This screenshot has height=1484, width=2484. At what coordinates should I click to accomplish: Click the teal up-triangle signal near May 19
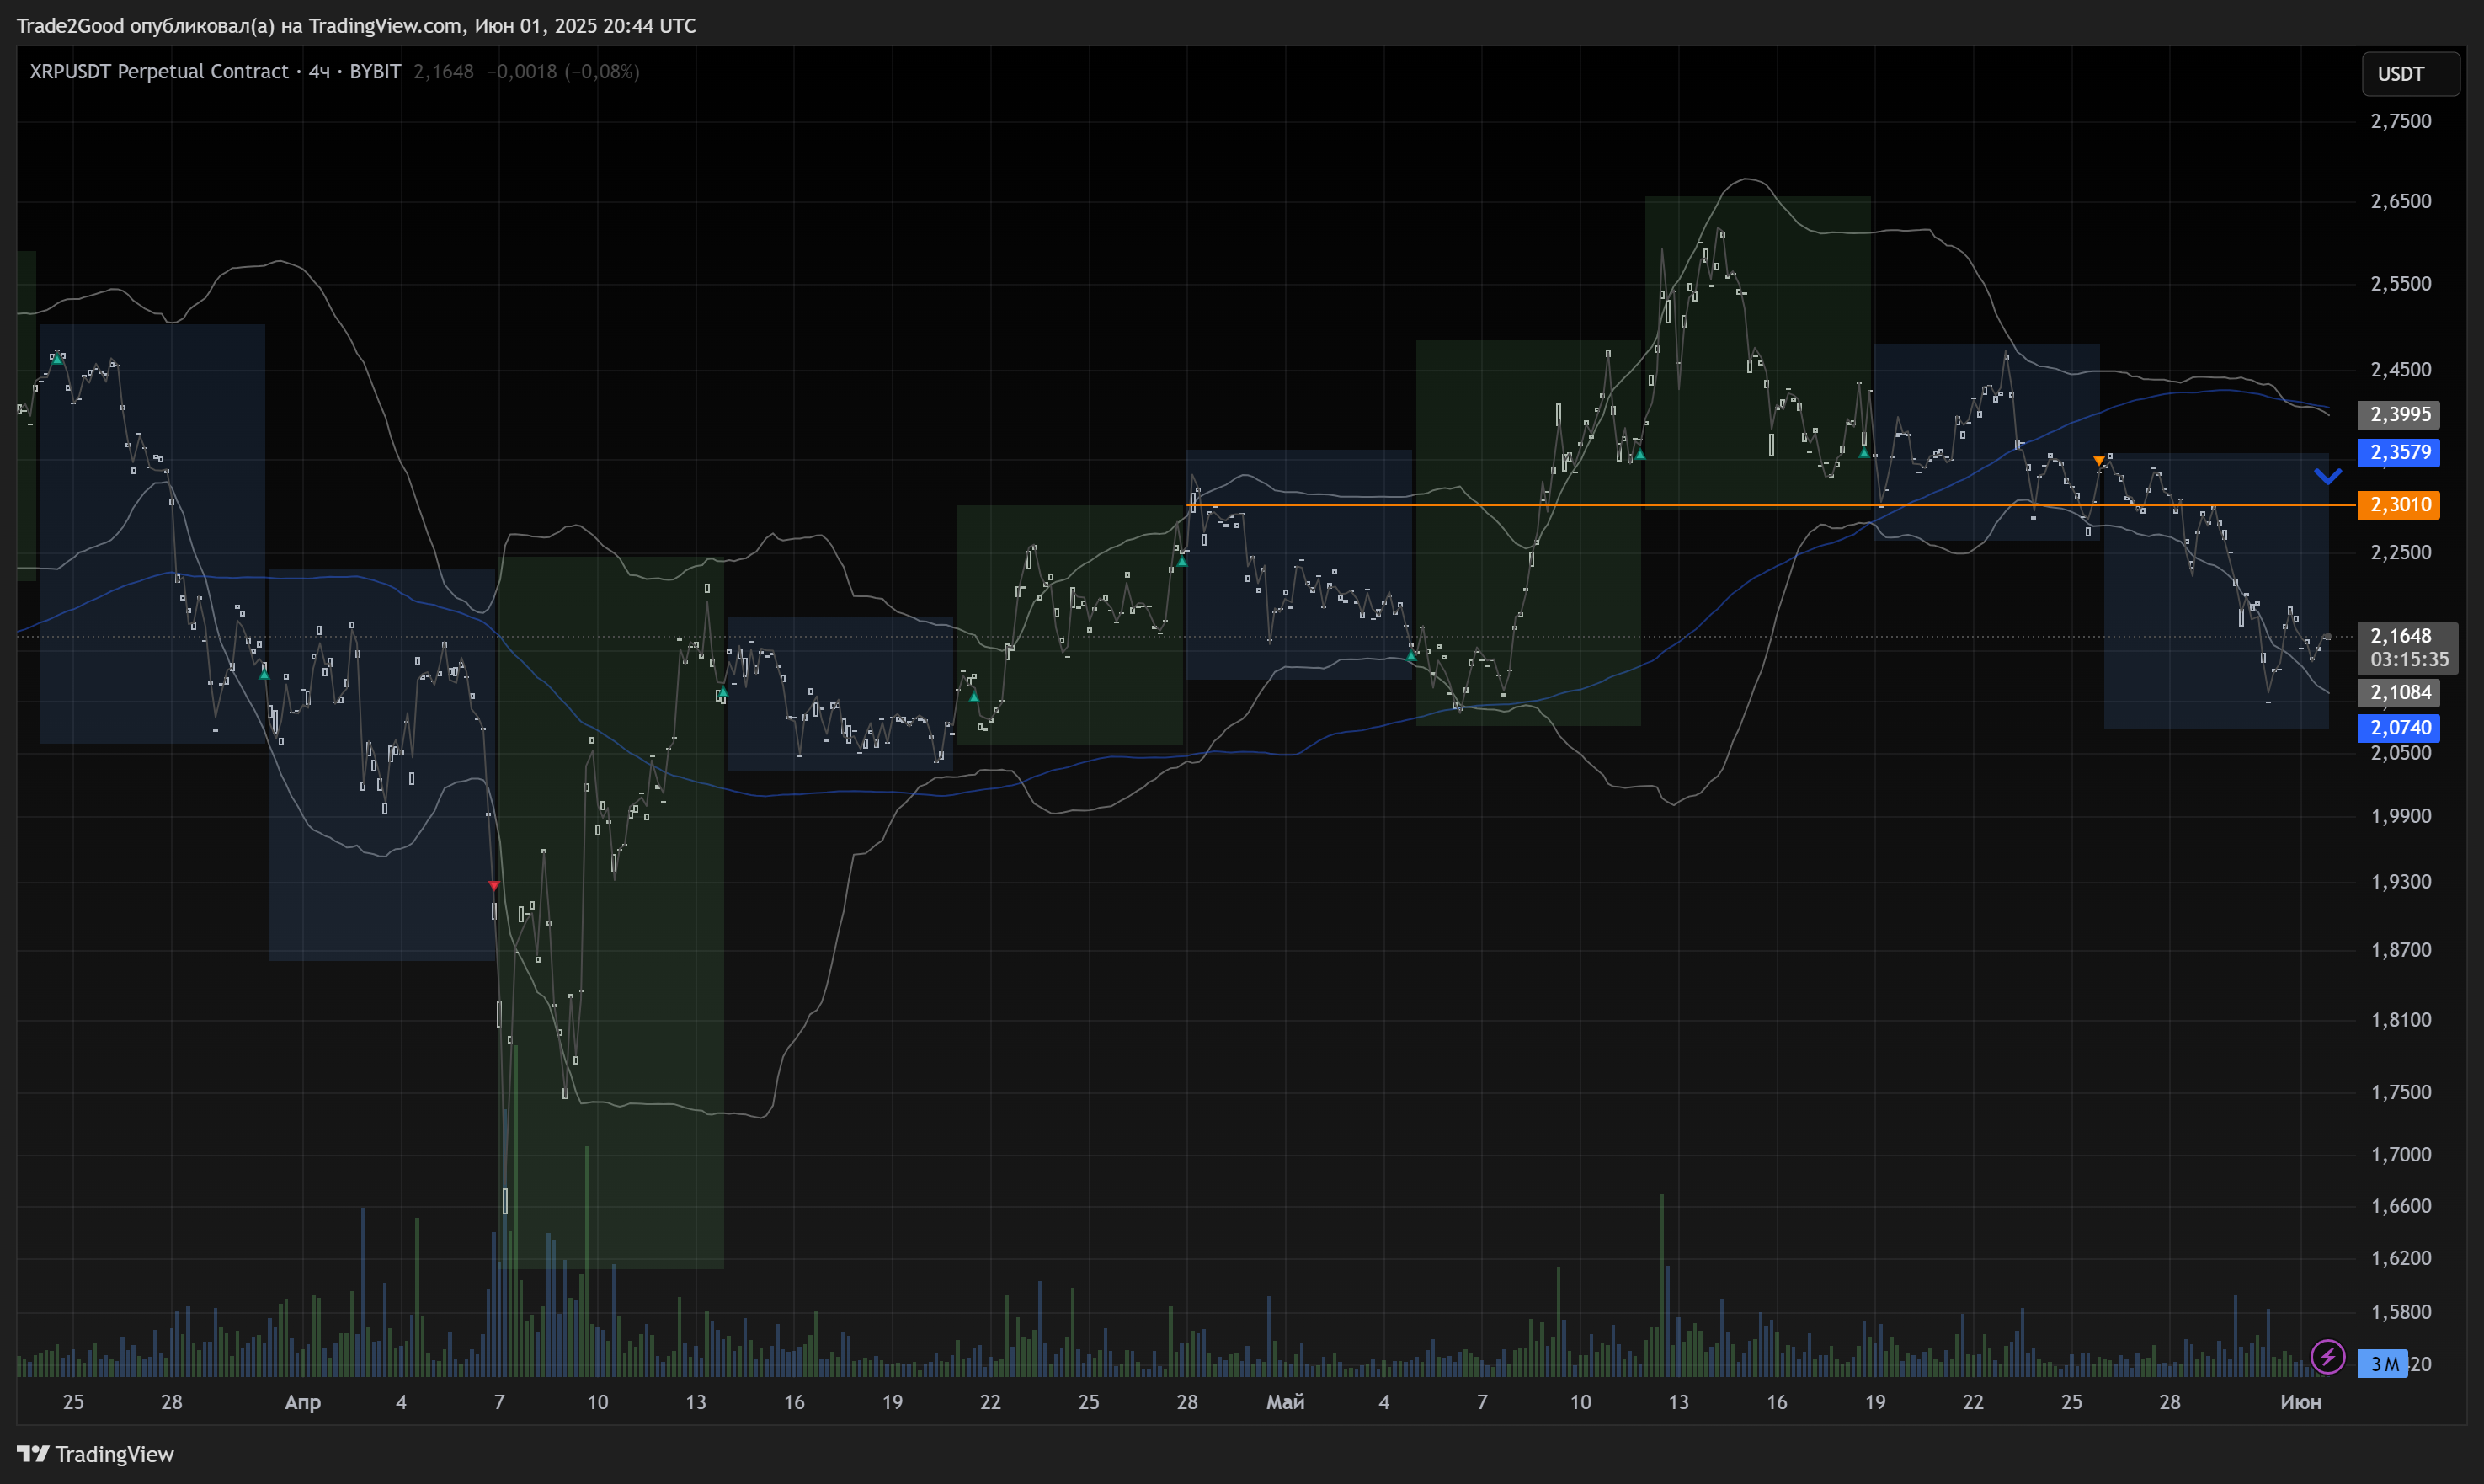(x=1864, y=453)
